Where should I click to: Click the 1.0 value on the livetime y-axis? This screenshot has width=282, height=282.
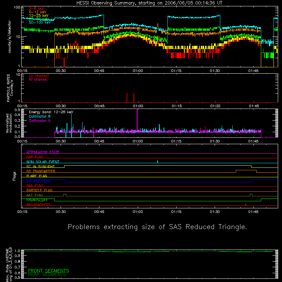[17, 251]
